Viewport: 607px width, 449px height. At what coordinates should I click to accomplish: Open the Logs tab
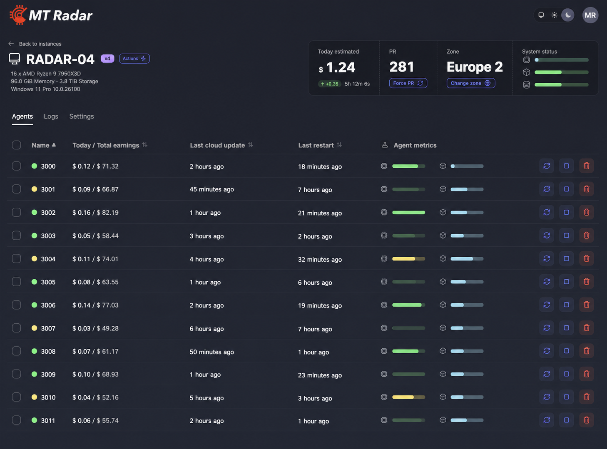[51, 117]
